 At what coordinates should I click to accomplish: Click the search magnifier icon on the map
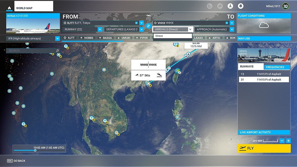[57, 50]
